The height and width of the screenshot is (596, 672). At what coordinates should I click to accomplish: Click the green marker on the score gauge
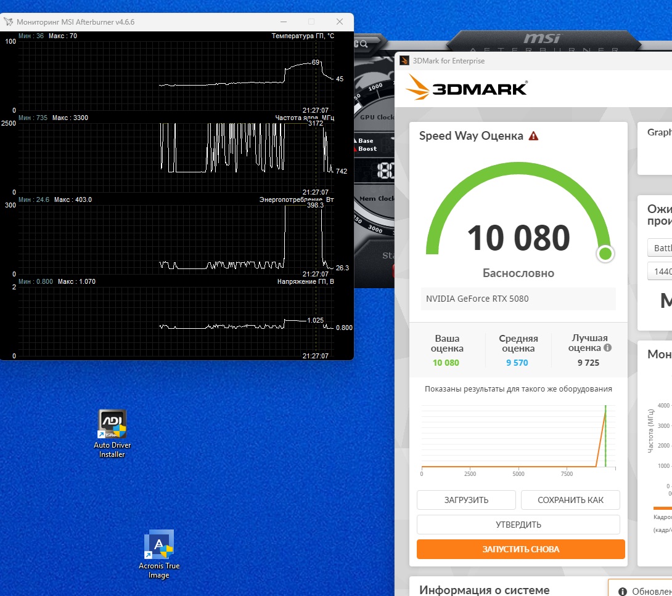(605, 254)
